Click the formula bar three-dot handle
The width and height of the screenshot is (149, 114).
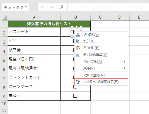click(33, 7)
